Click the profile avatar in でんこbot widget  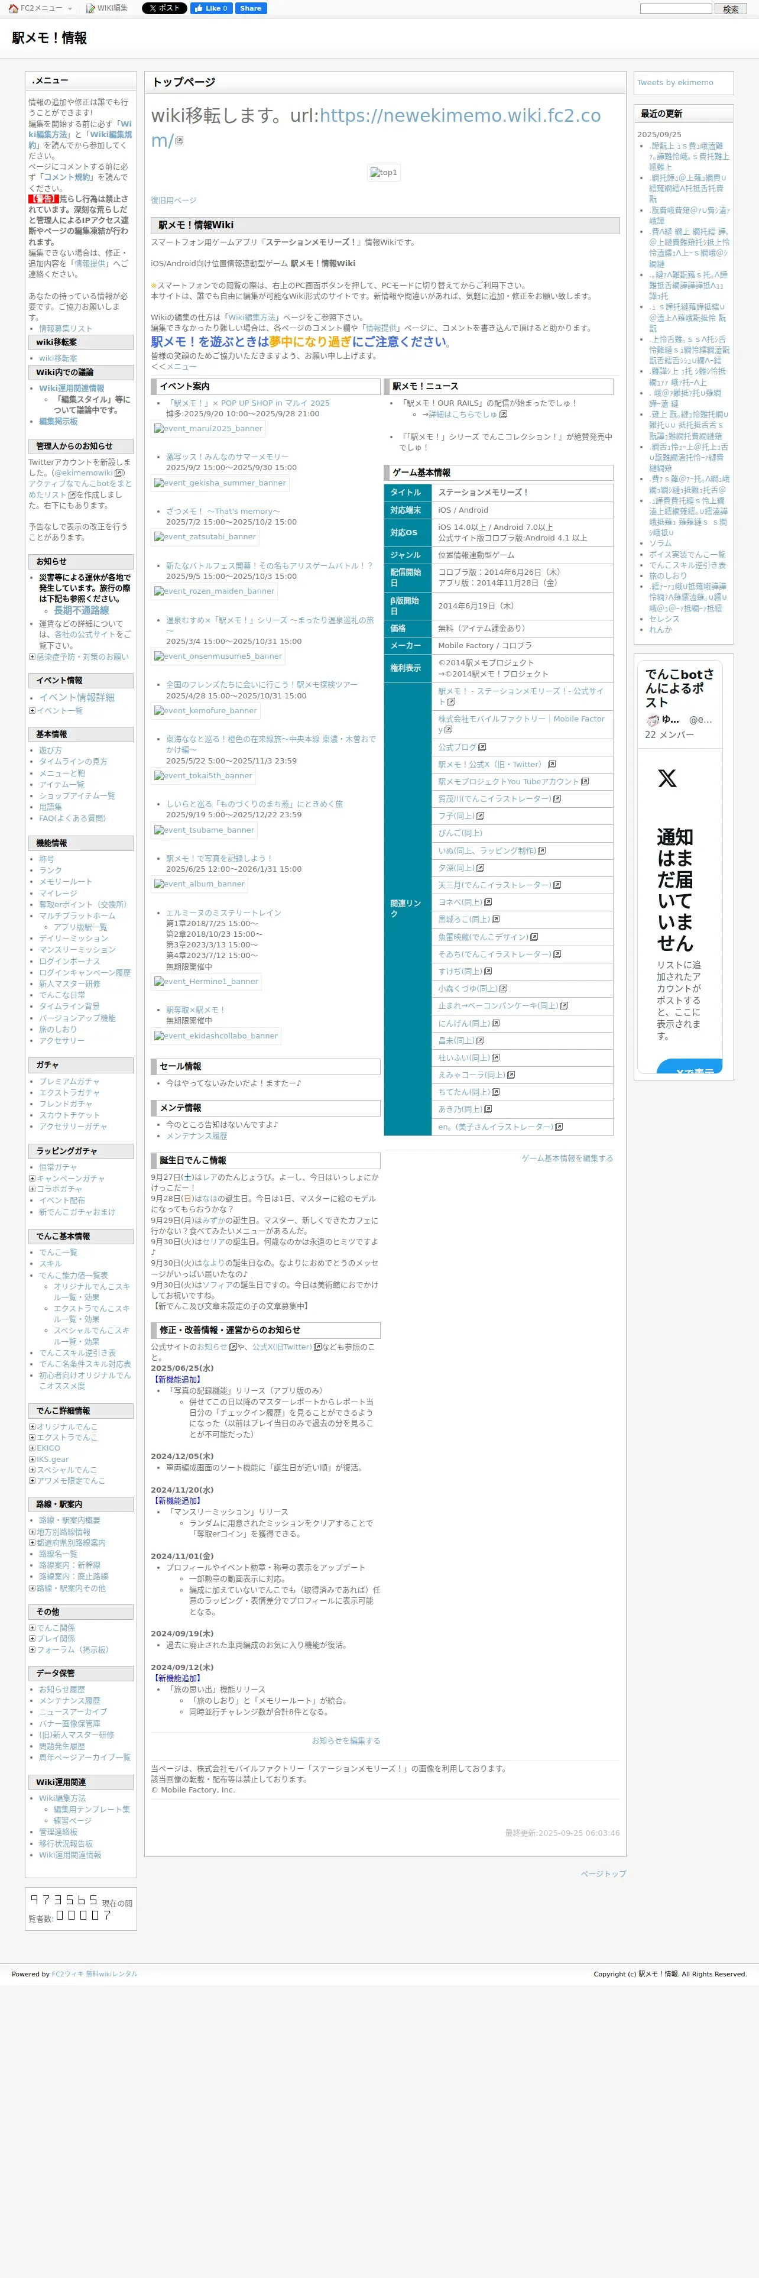pyautogui.click(x=652, y=720)
